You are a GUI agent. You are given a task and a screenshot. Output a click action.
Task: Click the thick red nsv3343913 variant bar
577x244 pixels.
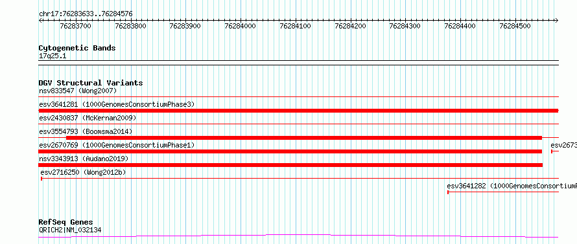pos(290,165)
